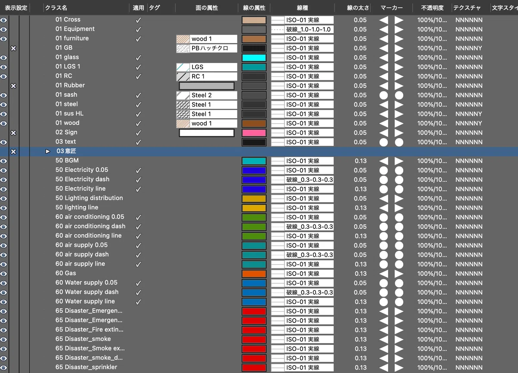Click the Steel 1 hatch icon for 01 sus HL
This screenshot has height=373, width=518.
183,114
